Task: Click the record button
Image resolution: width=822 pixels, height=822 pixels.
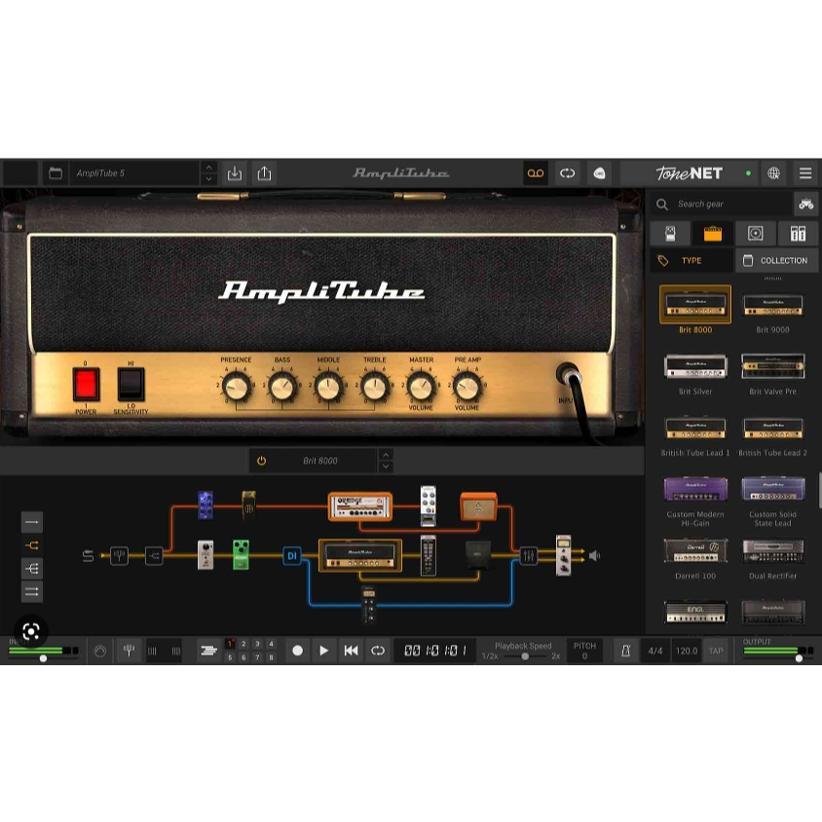Action: point(297,651)
